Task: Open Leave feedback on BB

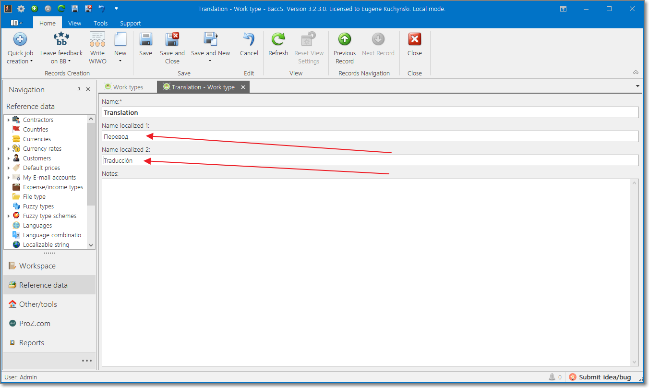Action: pos(61,48)
